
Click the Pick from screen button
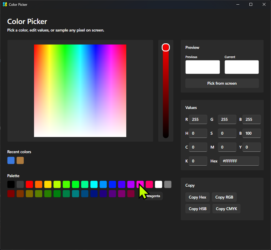[x=222, y=83]
